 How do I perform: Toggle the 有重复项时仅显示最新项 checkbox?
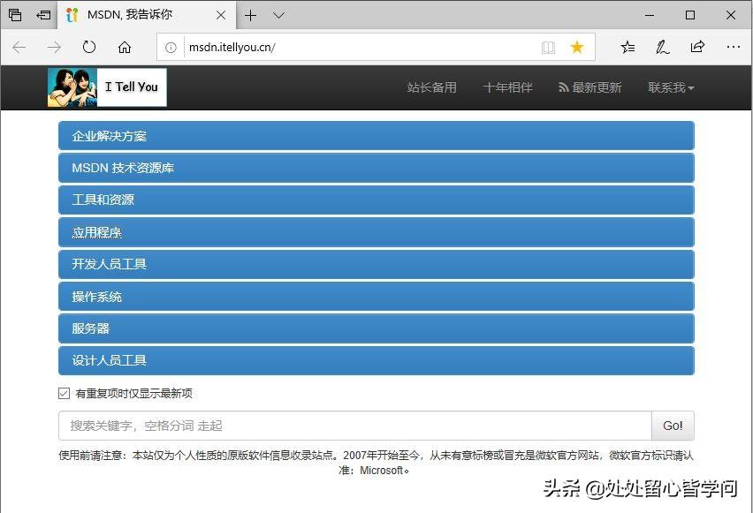64,394
